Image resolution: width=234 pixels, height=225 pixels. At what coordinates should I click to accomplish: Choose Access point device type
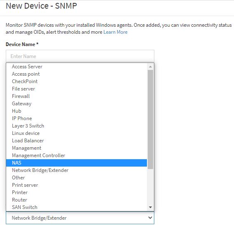[x=77, y=74]
